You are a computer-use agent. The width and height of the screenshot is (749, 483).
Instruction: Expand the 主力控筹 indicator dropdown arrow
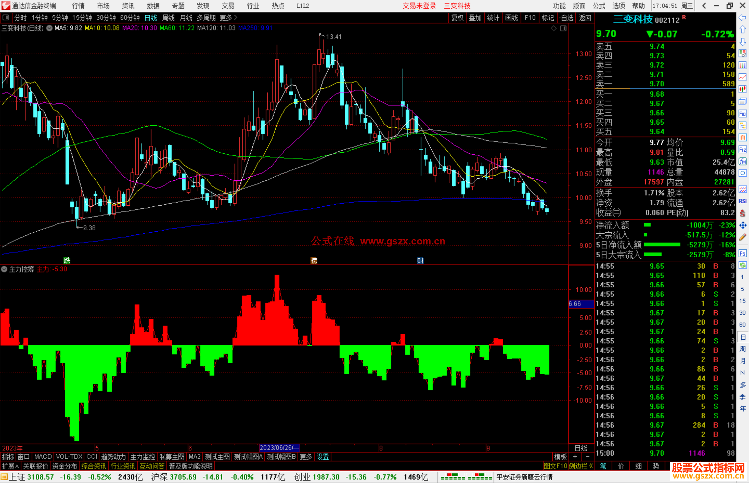4,269
